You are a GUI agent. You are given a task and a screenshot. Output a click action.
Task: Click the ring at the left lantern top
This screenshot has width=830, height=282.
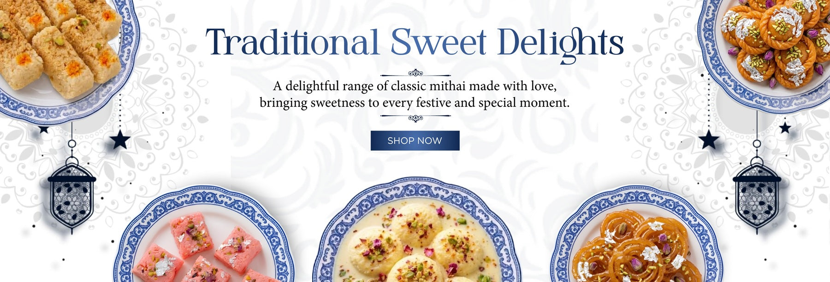coord(72,144)
